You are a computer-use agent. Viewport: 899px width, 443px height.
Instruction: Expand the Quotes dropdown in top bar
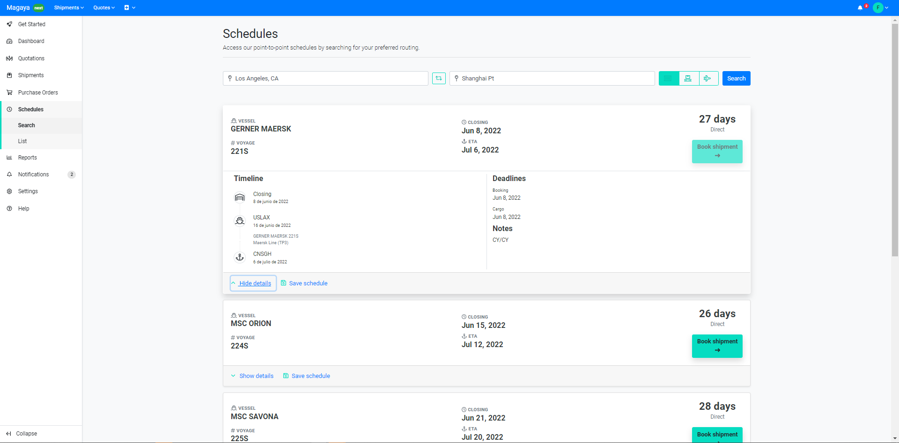pos(103,8)
